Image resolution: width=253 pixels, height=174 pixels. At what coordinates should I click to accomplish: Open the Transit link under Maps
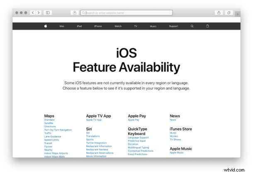(x=48, y=143)
